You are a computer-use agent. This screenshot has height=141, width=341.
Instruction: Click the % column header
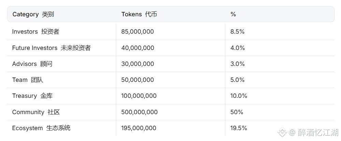[x=233, y=14]
